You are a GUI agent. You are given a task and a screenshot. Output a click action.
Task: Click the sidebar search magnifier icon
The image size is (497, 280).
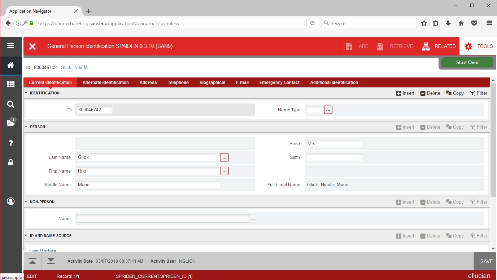tap(10, 105)
